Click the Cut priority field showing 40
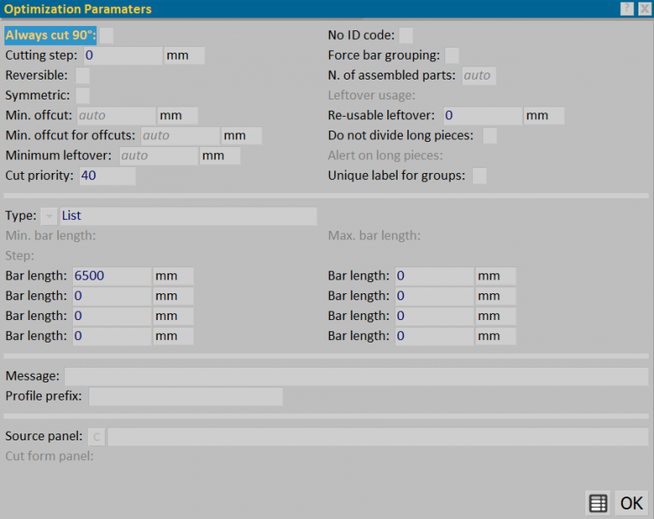The image size is (654, 519). click(x=107, y=176)
